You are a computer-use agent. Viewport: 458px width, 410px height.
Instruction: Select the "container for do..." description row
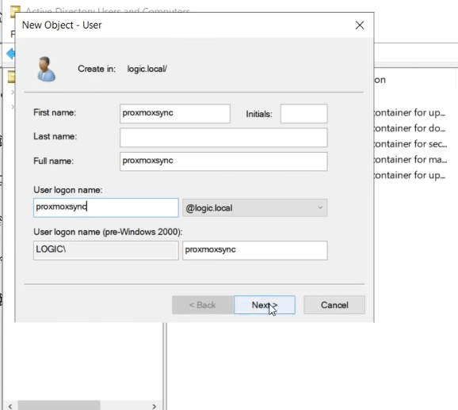click(410, 128)
